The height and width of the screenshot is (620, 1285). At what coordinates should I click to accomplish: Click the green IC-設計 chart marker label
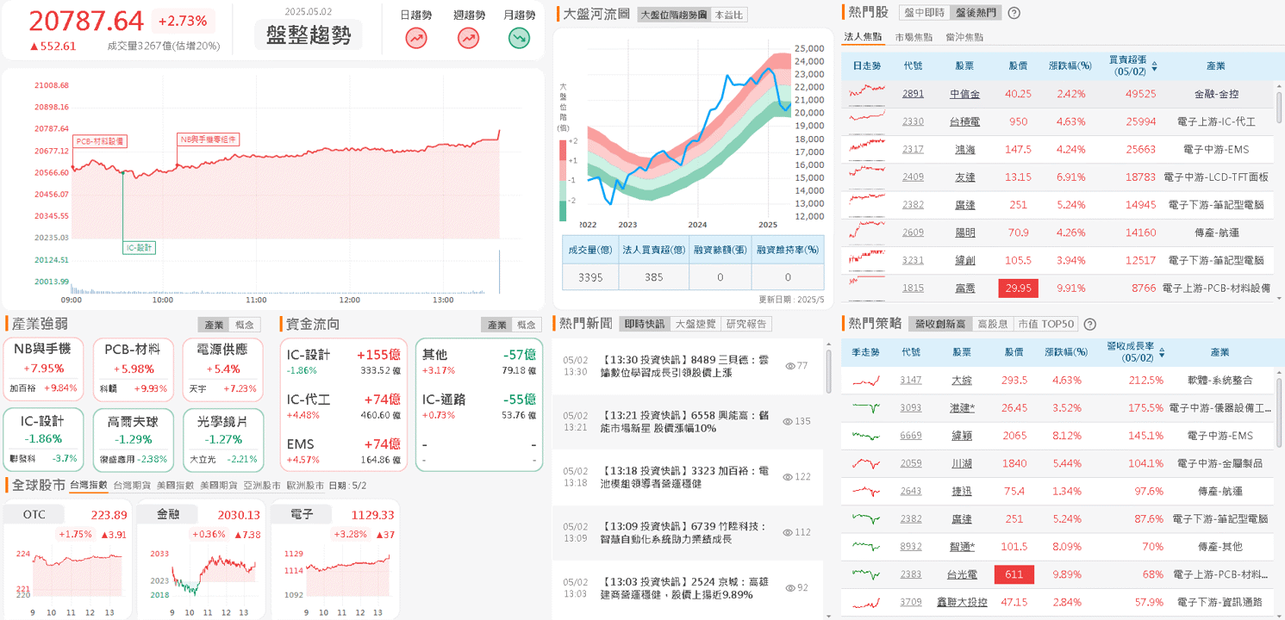click(139, 247)
